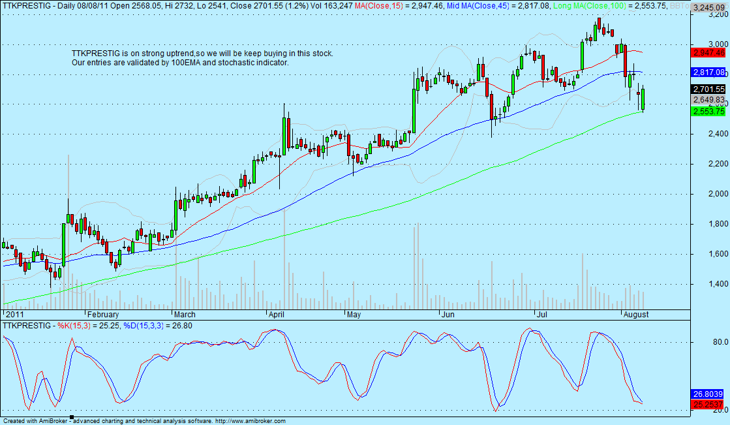Screen dimensions: 730x425
Task: Click the 1,600 price axis label
Action: [718, 254]
